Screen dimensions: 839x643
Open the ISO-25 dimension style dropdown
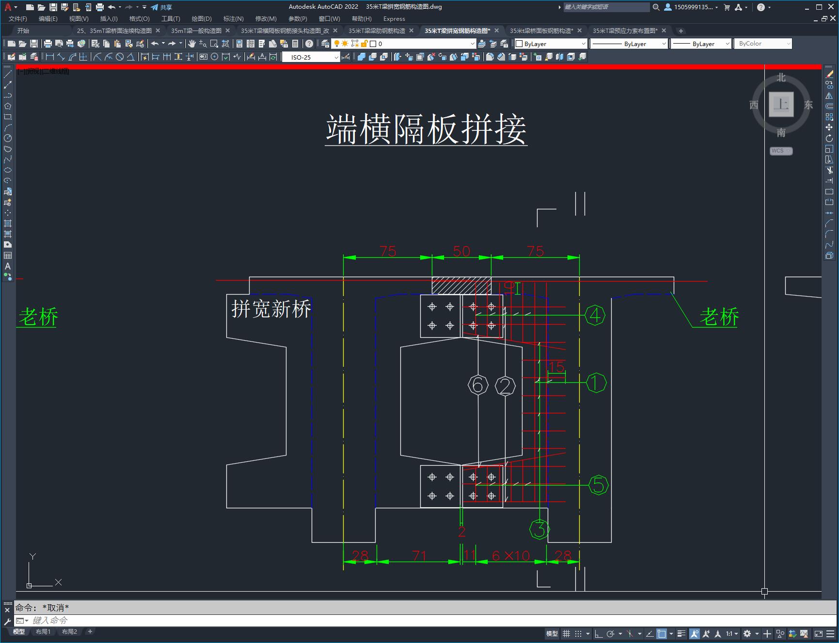tap(311, 57)
